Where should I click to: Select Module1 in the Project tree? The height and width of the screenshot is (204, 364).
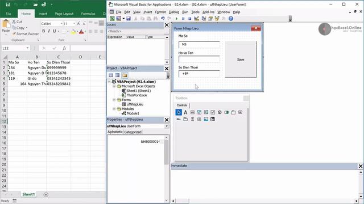(133, 113)
